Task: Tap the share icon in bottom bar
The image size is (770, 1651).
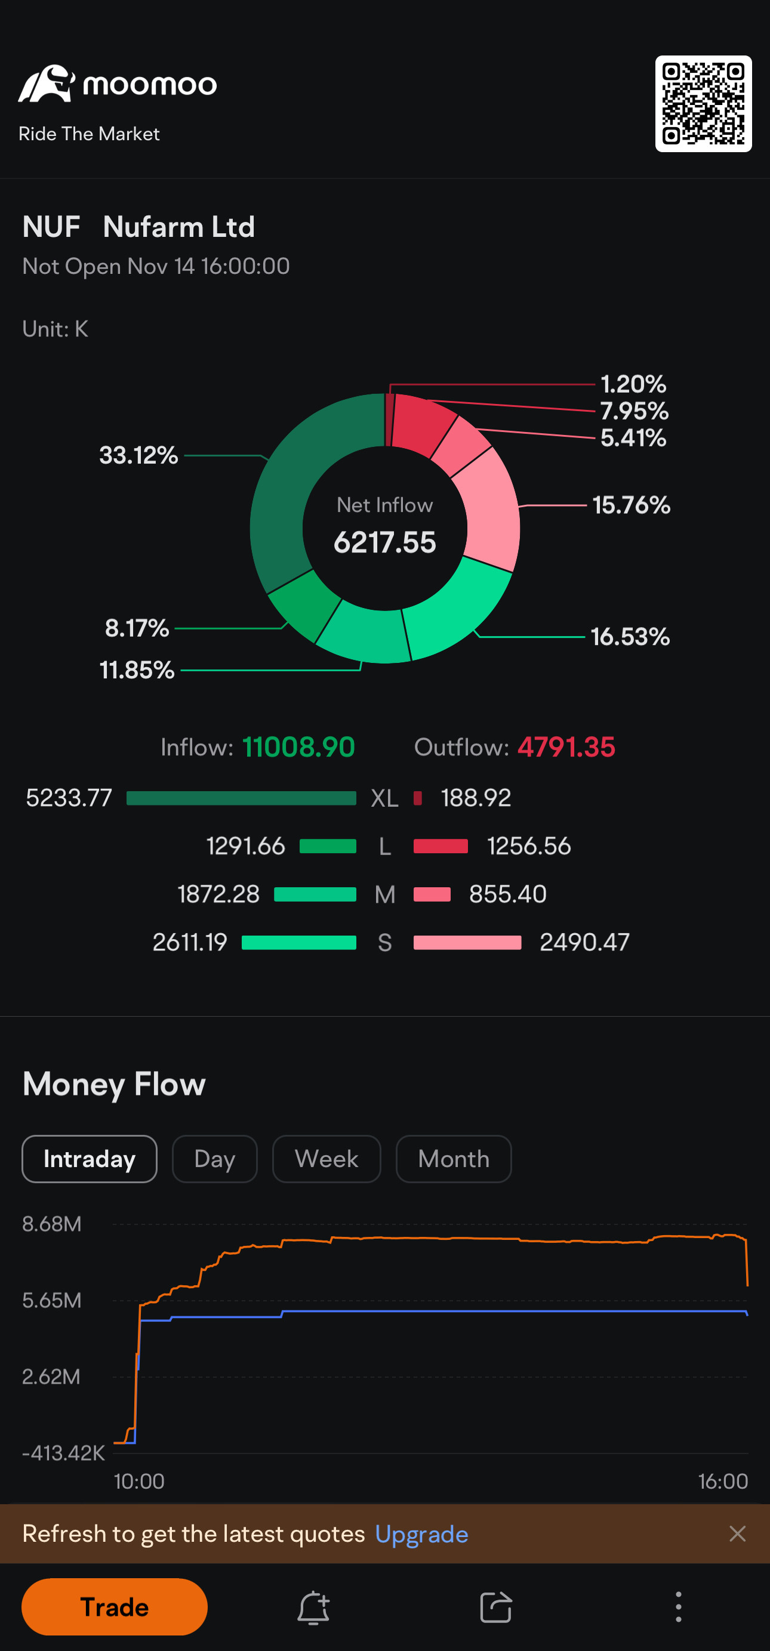Action: [495, 1607]
